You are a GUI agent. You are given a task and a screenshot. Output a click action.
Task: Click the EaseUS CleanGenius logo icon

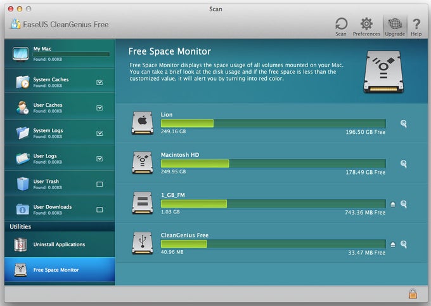pyautogui.click(x=16, y=24)
